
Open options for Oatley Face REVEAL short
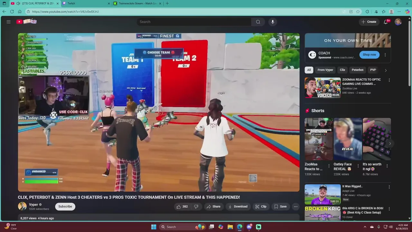358,166
